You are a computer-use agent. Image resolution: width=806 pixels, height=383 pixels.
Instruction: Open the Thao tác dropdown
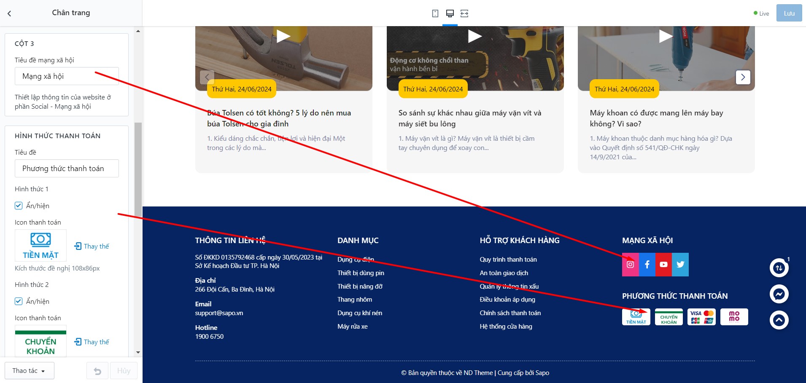pyautogui.click(x=30, y=371)
